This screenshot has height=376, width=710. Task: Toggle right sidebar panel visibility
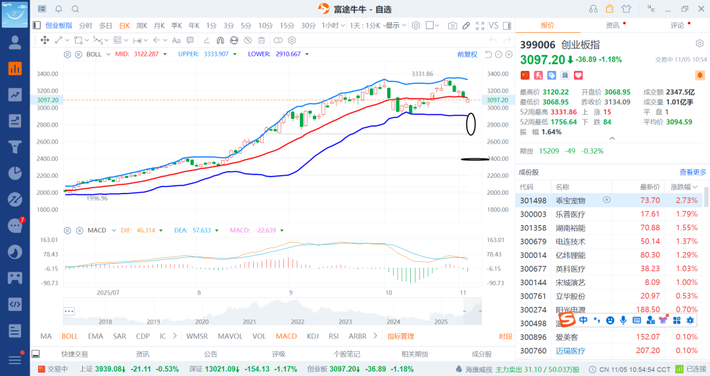507,26
